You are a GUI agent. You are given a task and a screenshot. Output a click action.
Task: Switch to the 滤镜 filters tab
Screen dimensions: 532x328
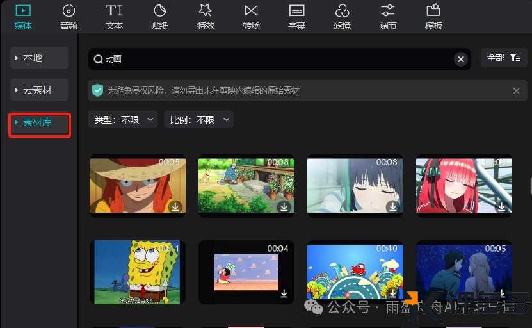click(342, 17)
